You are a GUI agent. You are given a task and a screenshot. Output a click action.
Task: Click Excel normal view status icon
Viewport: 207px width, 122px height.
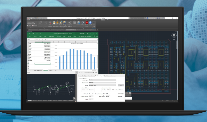coord(77,73)
